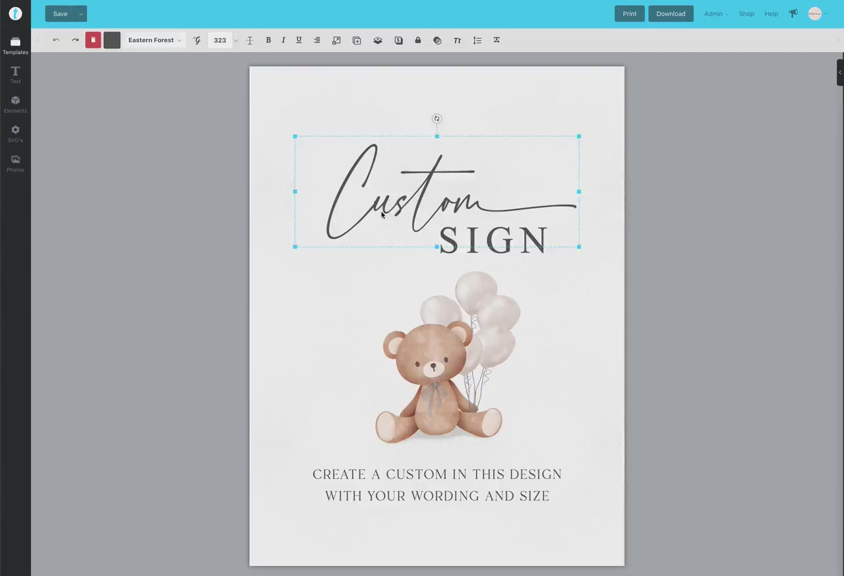Click the resize/scale icon in toolbar

click(336, 40)
